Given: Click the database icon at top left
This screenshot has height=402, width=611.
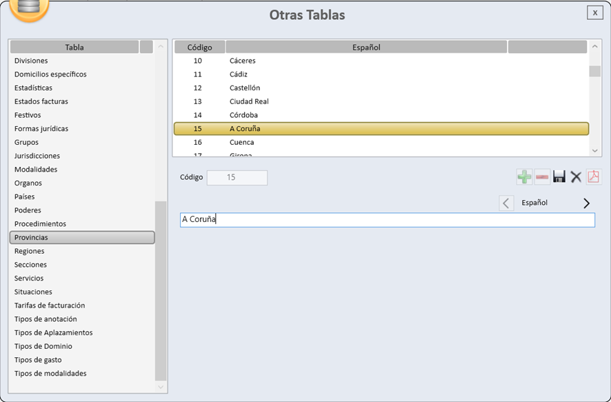Looking at the screenshot, I should (29, 8).
